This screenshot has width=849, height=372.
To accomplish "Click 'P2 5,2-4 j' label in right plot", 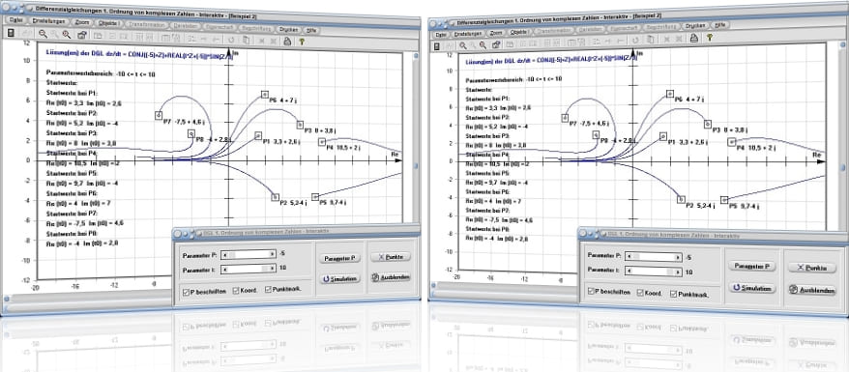I will coord(700,206).
